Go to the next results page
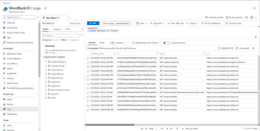Screen dimensions: 260x131 pyautogui.click(x=167, y=128)
